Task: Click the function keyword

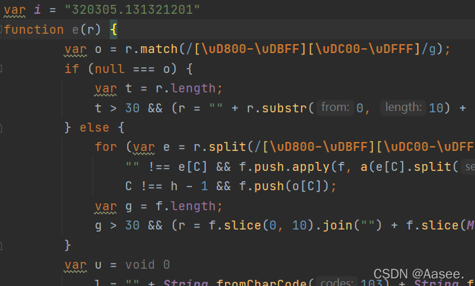Action: [x=34, y=30]
